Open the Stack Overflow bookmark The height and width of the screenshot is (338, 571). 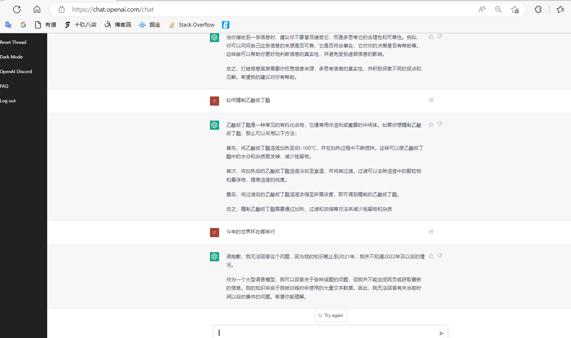click(x=192, y=24)
